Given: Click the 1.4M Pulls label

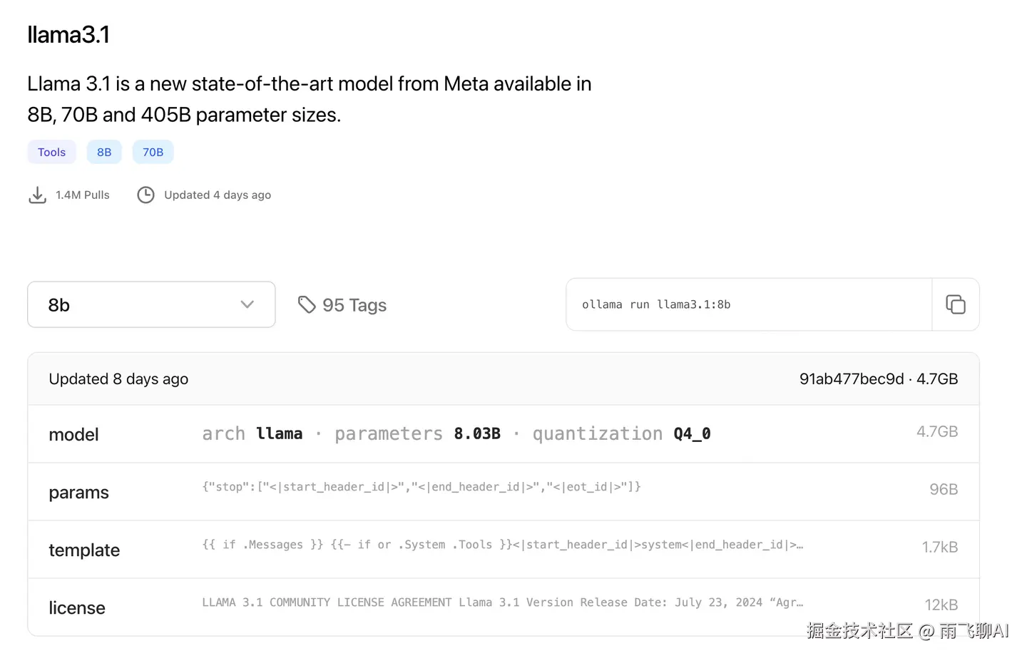Looking at the screenshot, I should pyautogui.click(x=83, y=195).
